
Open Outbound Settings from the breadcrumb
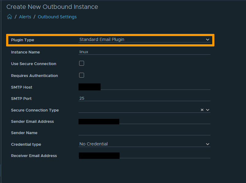[57, 17]
